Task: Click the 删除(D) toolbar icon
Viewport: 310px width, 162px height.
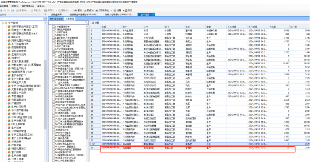Action: click(59, 11)
